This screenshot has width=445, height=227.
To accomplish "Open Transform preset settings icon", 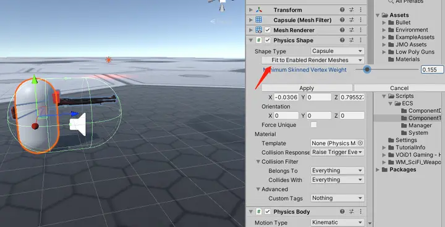I will pyautogui.click(x=351, y=10).
